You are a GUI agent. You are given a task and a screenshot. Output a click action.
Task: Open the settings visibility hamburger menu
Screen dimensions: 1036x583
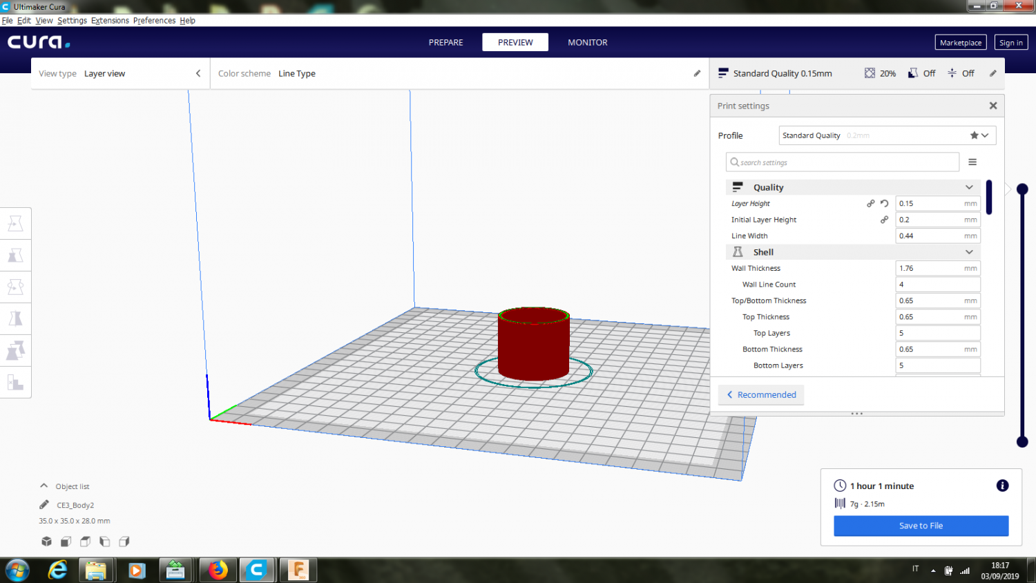tap(972, 162)
